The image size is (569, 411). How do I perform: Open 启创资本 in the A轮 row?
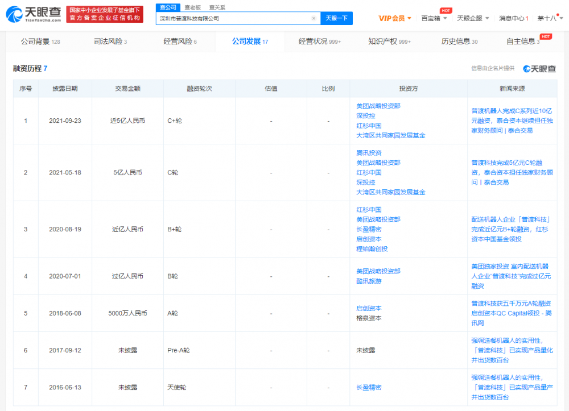pyautogui.click(x=369, y=309)
